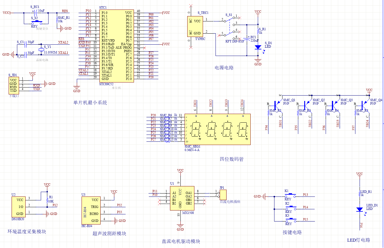Click the P00 net label on pin 39
Image resolution: width=384 pixels, height=248 pixels.
coord(151,14)
